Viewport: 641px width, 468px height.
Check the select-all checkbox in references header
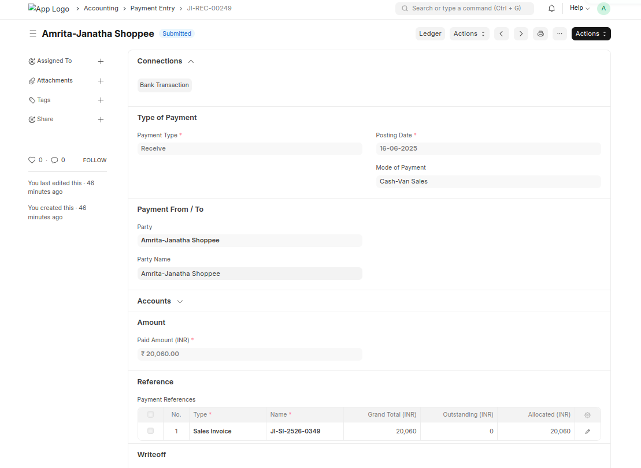(151, 415)
